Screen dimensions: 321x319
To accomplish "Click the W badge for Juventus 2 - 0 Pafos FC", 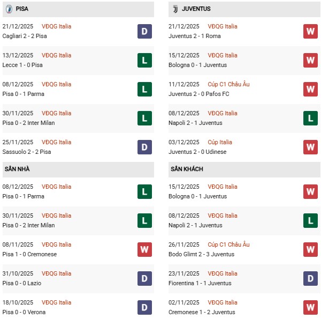I will tap(311, 90).
